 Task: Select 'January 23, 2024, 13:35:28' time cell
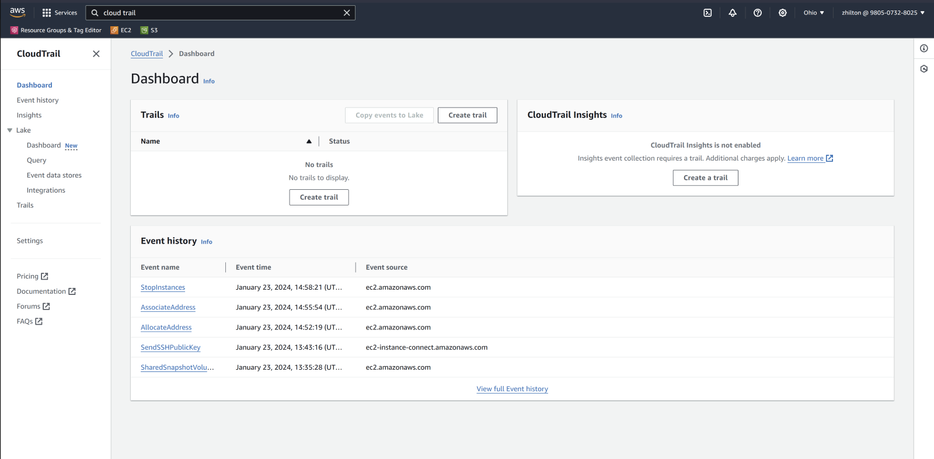coord(289,367)
